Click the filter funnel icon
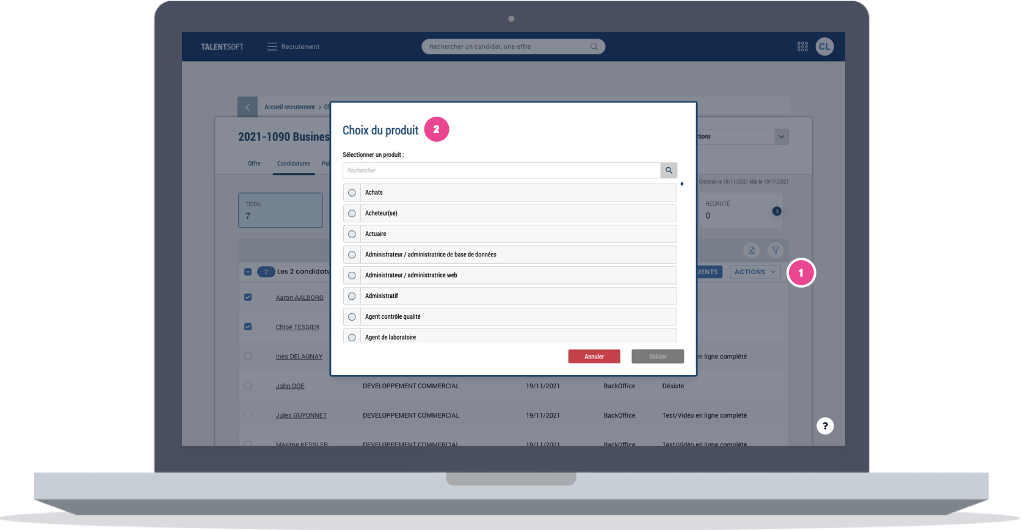 pyautogui.click(x=775, y=250)
